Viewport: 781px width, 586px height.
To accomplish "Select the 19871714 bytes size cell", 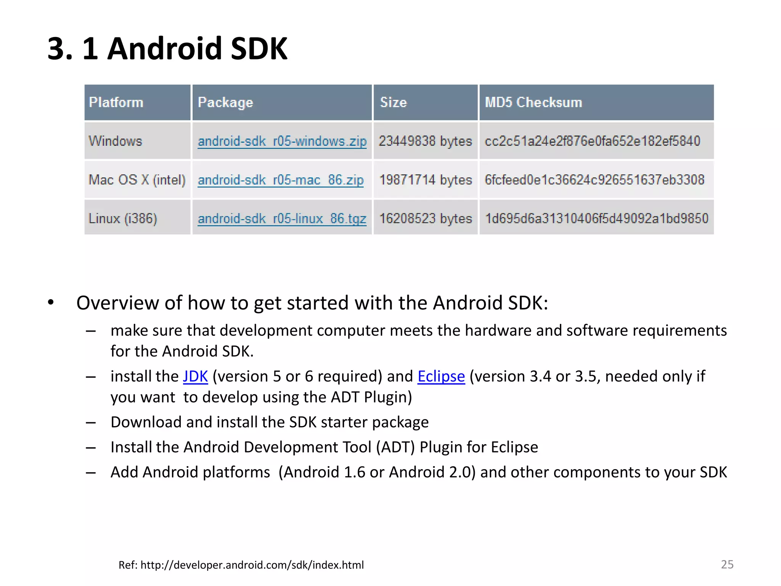I will (x=426, y=180).
